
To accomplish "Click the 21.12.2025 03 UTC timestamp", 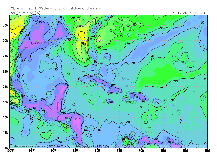I will click(x=189, y=13).
